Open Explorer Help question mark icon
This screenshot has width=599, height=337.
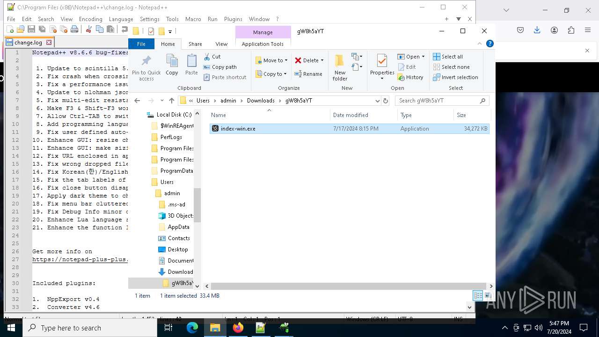[490, 44]
